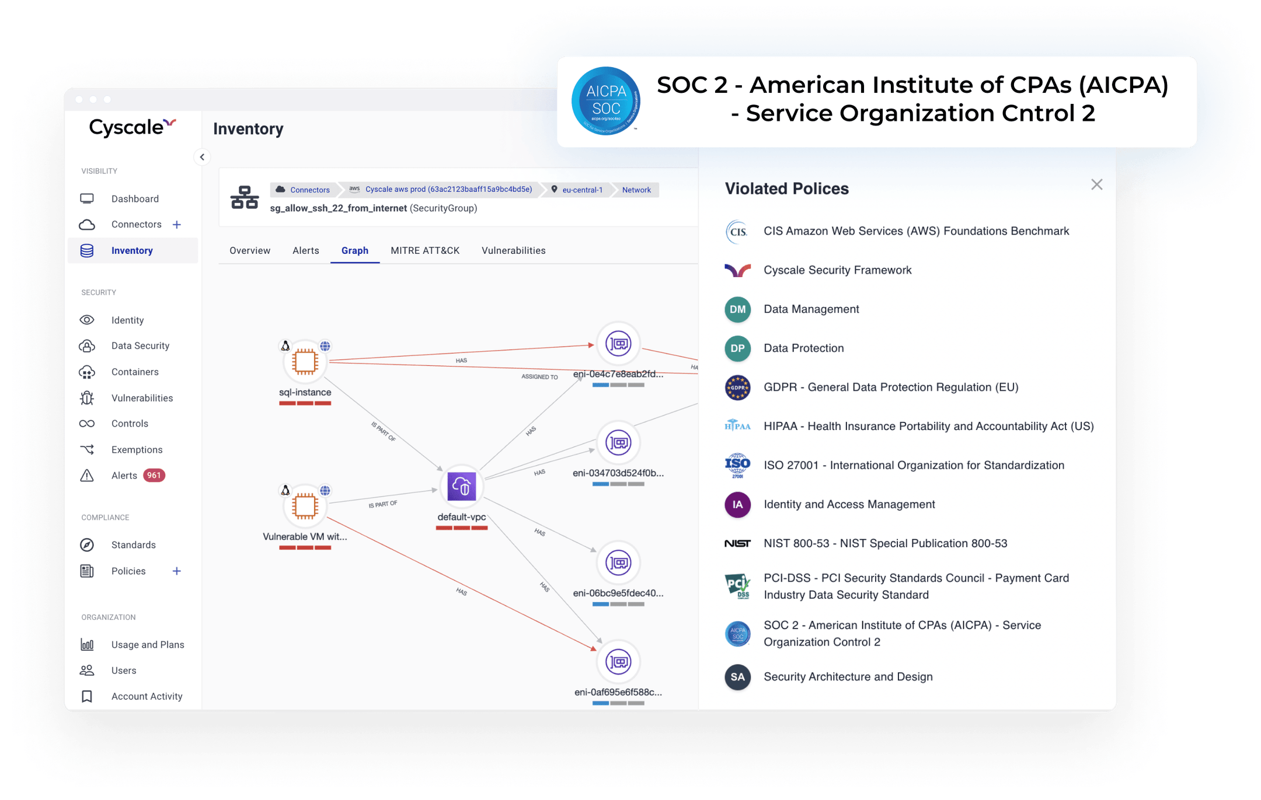Click the red severity bar under default-vpc
The width and height of the screenshot is (1261, 800).
[x=461, y=528]
